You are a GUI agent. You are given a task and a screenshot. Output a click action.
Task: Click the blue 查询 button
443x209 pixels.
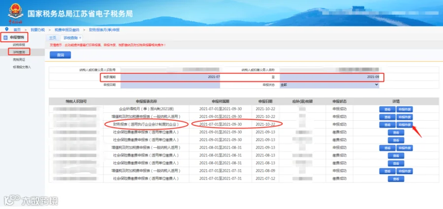pos(60,55)
